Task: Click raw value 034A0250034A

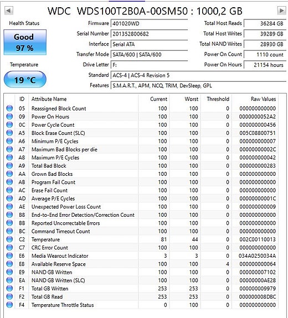Action: click(x=257, y=256)
